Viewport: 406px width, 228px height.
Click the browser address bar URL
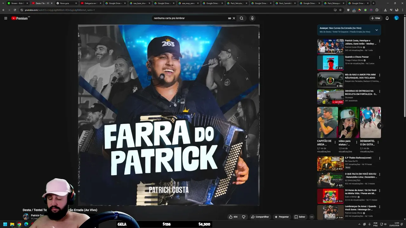[x=60, y=10]
